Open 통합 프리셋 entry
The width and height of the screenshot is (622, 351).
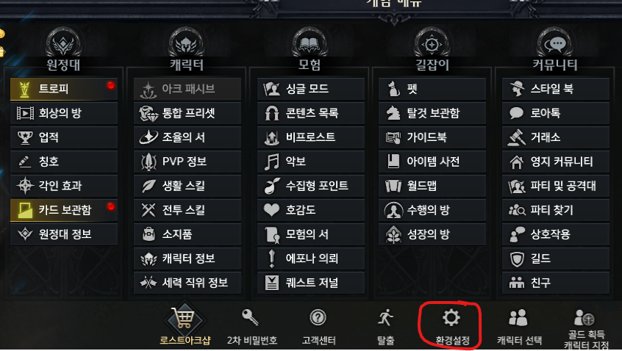(187, 113)
